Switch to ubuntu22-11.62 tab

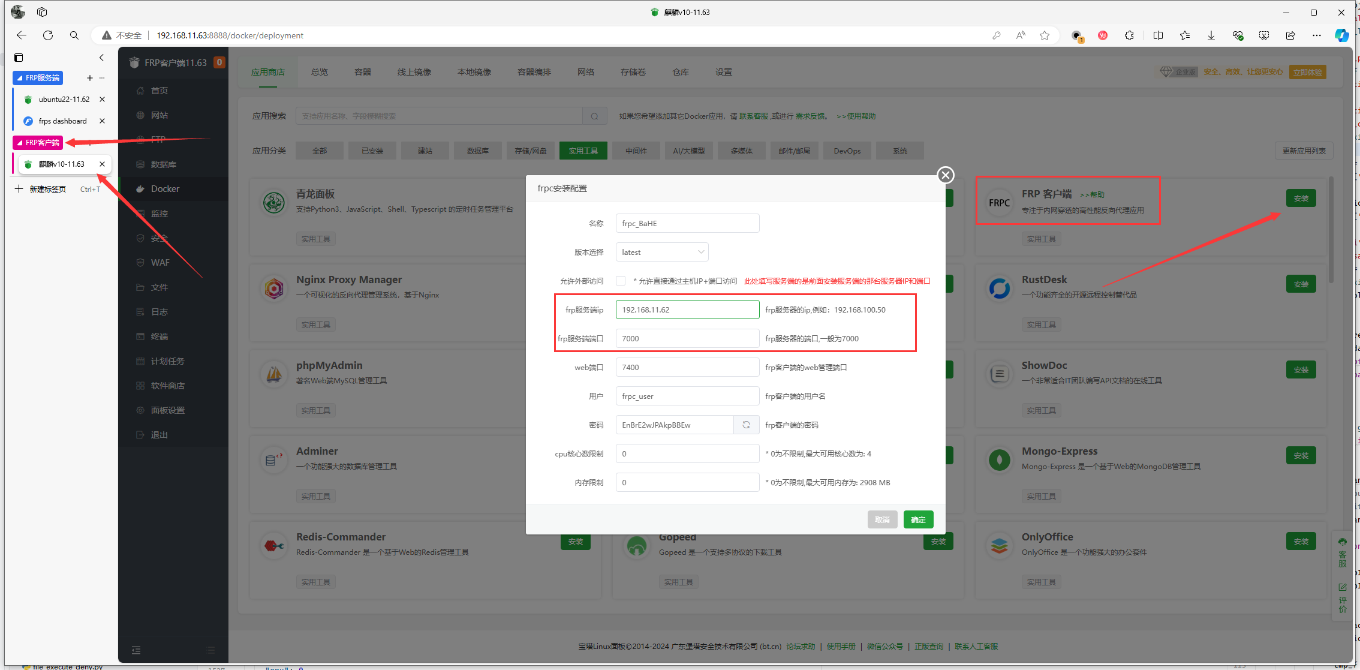(x=62, y=100)
